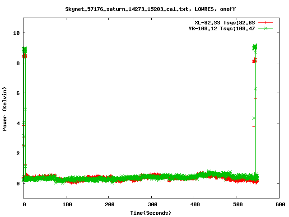
Task: Click the y-axis tick label 10
Action: click(x=16, y=33)
